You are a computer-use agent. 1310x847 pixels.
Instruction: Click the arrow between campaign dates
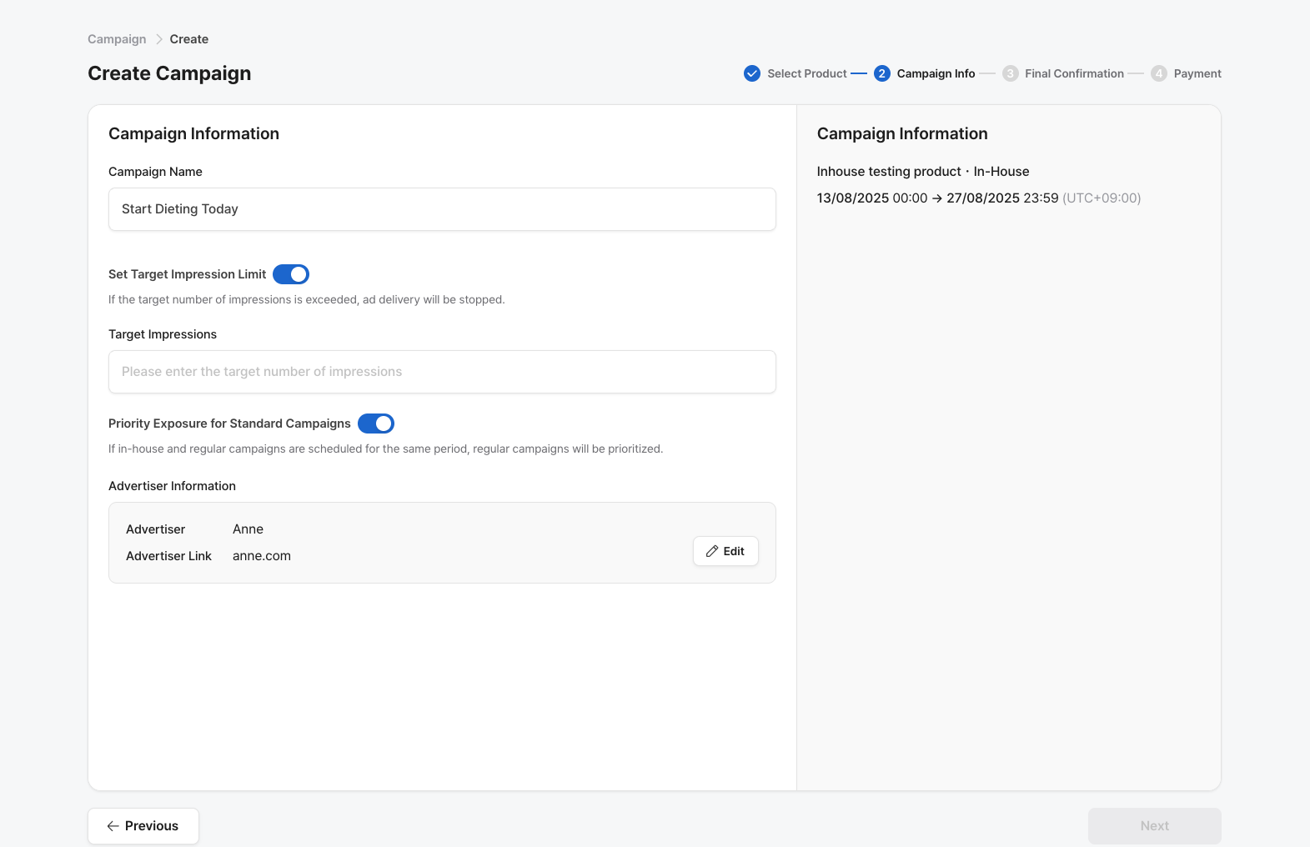click(x=937, y=198)
